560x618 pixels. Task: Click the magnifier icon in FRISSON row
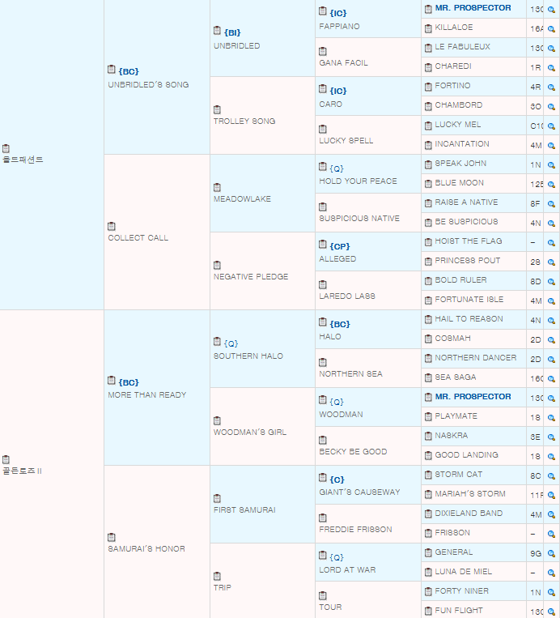pyautogui.click(x=551, y=535)
